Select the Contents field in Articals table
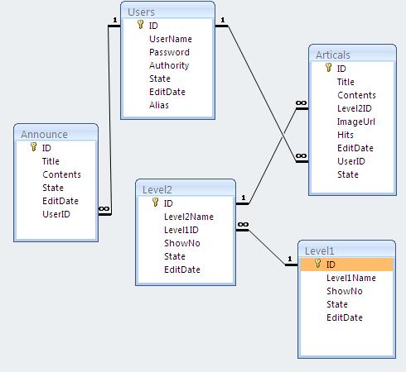Screen dimensions: 406x372 356,95
